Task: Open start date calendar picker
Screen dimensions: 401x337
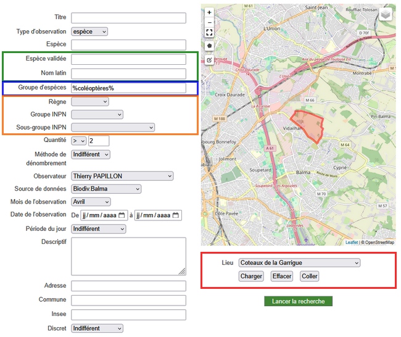Action: point(122,215)
